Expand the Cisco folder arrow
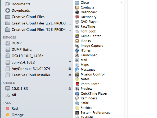 (122, 2)
